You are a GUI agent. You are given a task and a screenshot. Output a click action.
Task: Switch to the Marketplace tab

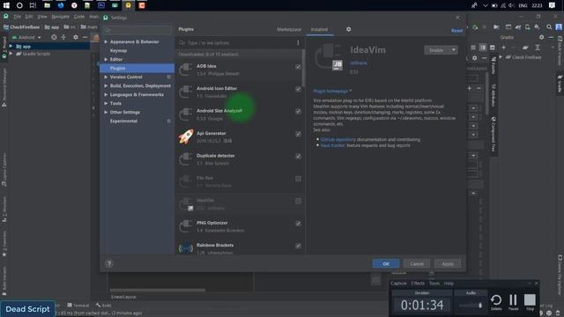coord(289,29)
